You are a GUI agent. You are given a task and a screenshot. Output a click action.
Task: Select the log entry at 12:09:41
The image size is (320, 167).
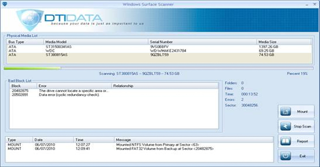139,149
